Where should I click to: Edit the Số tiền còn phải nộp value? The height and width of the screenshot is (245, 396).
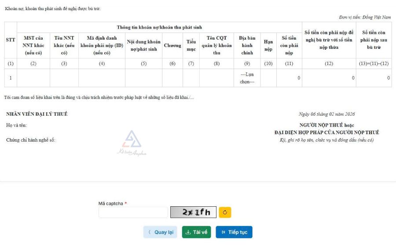(289, 78)
